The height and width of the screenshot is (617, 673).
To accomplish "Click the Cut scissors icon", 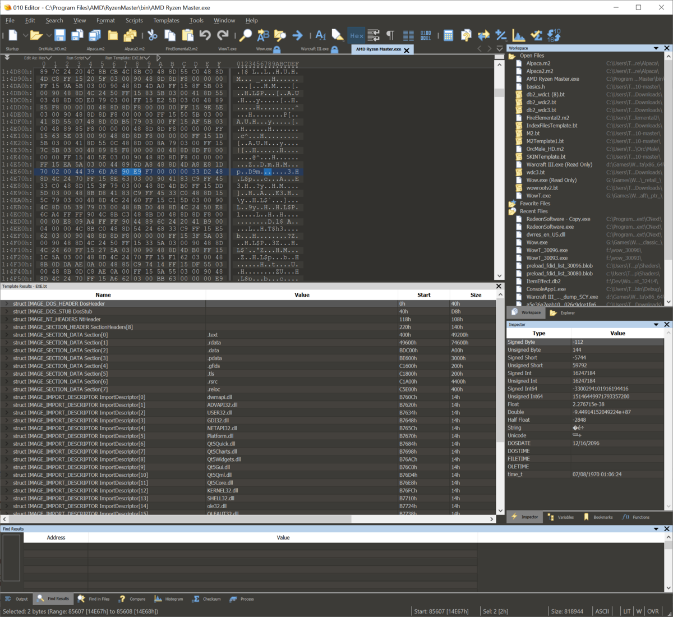I will coord(153,35).
